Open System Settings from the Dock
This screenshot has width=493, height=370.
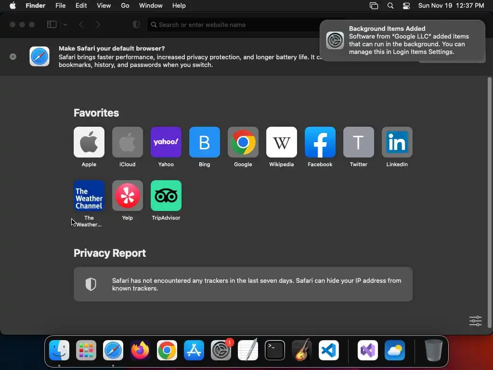pyautogui.click(x=221, y=350)
